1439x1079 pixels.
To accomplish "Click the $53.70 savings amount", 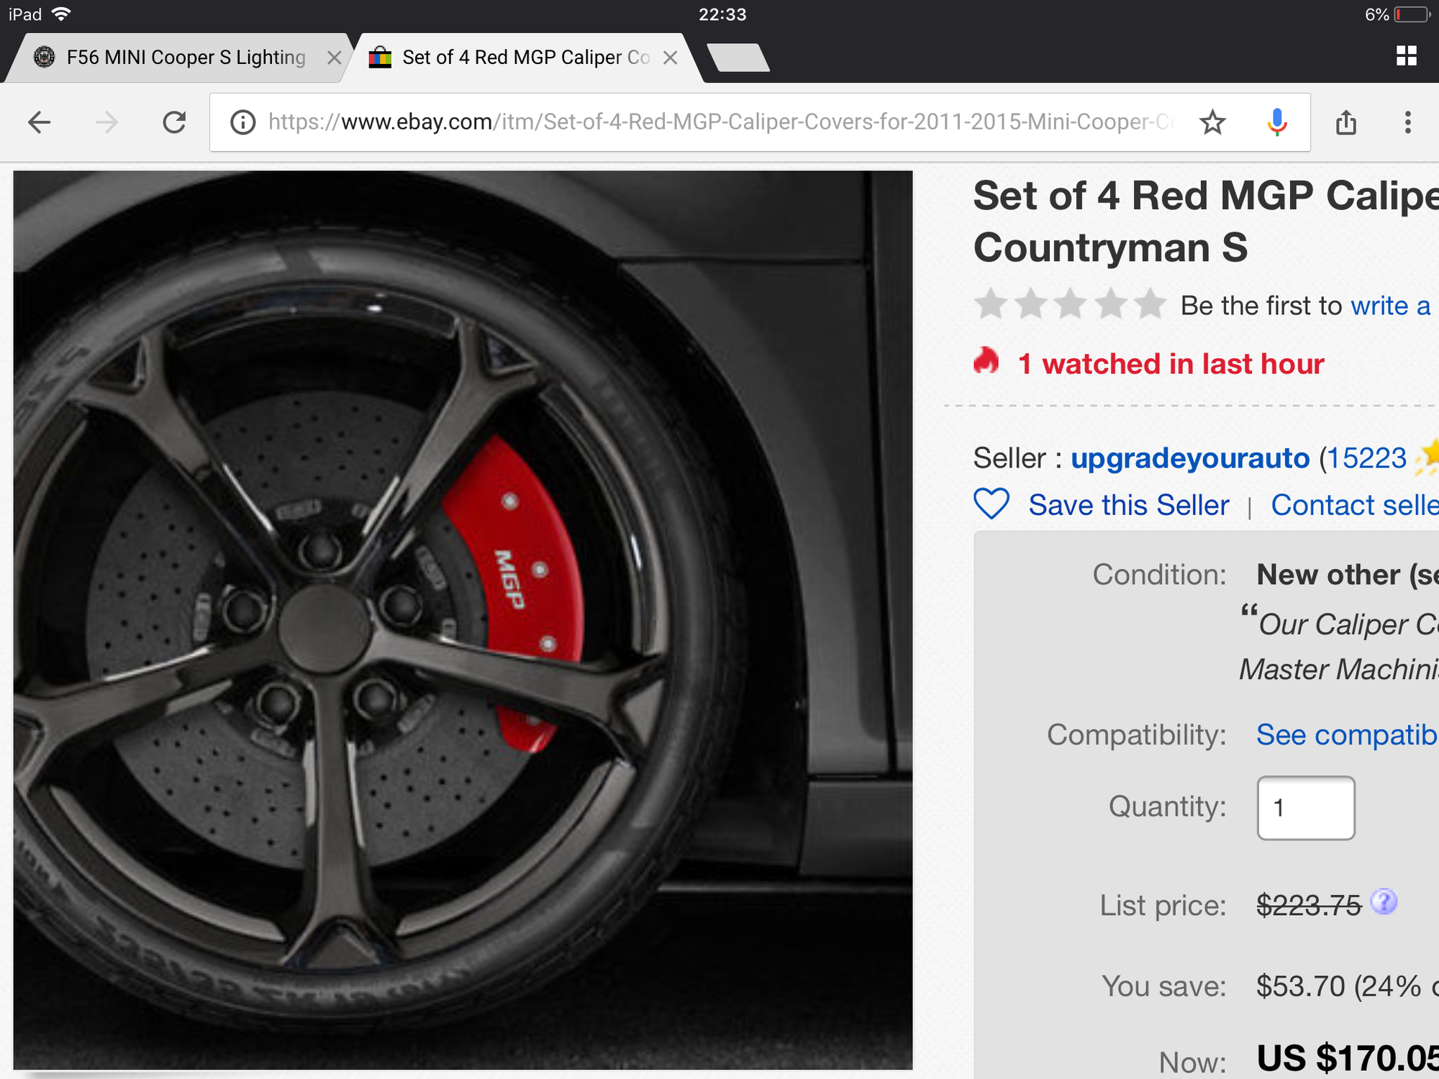I will pyautogui.click(x=1301, y=986).
